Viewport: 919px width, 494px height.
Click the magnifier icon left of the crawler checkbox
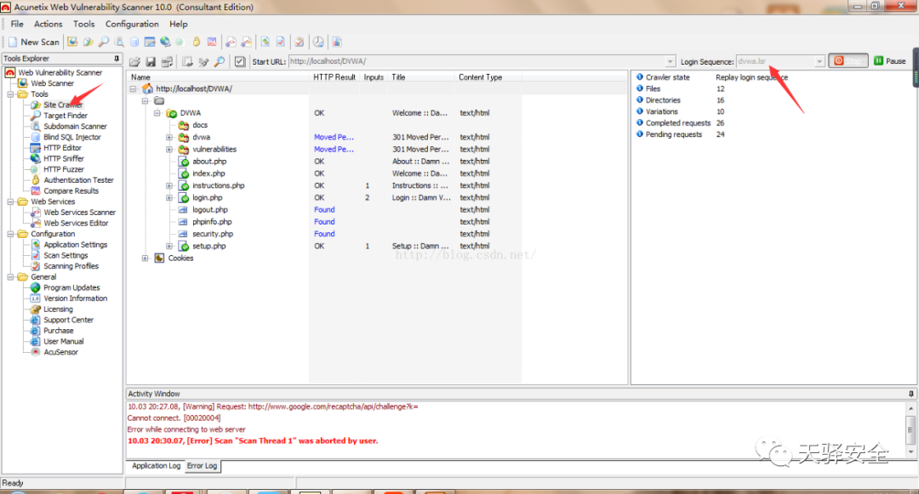[220, 61]
